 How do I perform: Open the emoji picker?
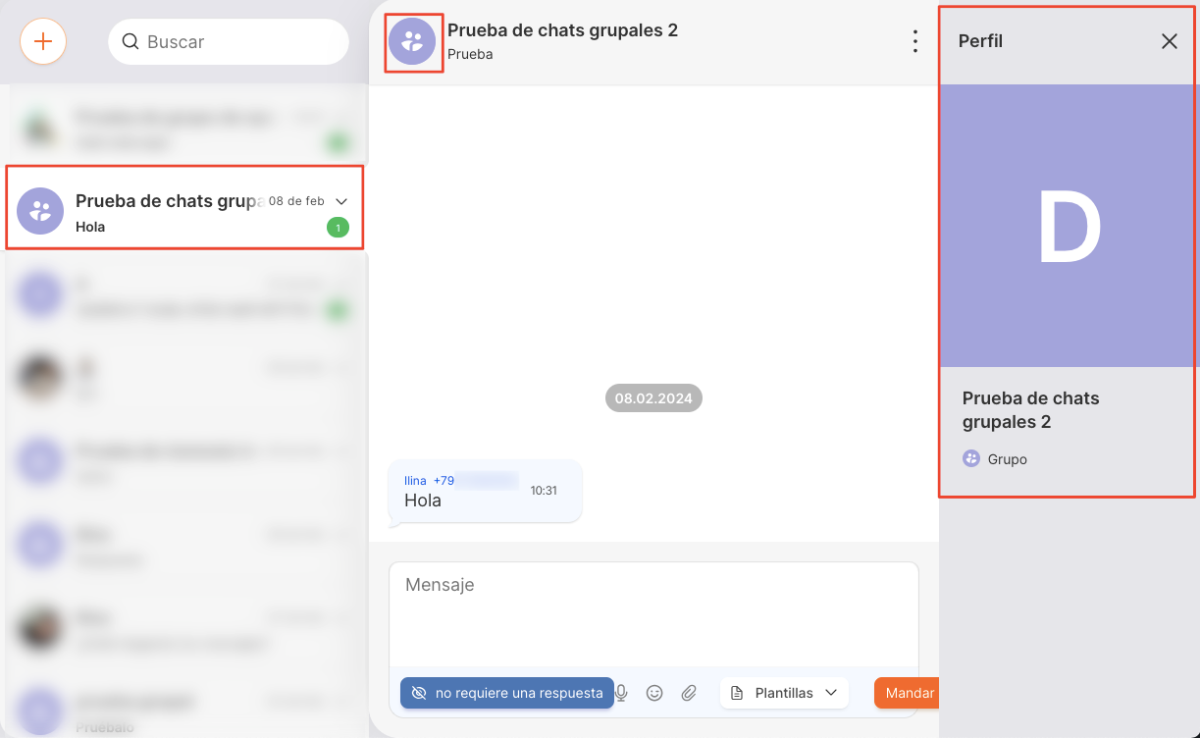(x=654, y=693)
